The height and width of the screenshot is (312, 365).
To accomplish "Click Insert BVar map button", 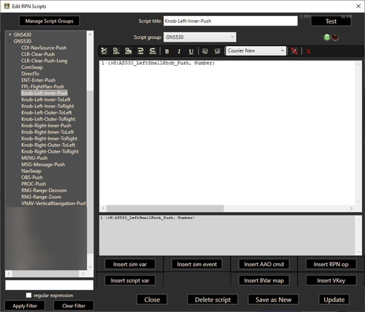I will coord(264,281).
